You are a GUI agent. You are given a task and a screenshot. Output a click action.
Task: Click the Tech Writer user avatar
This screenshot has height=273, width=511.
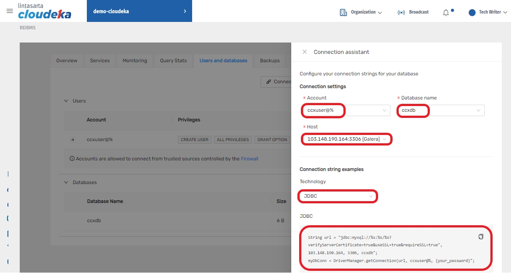pyautogui.click(x=472, y=12)
